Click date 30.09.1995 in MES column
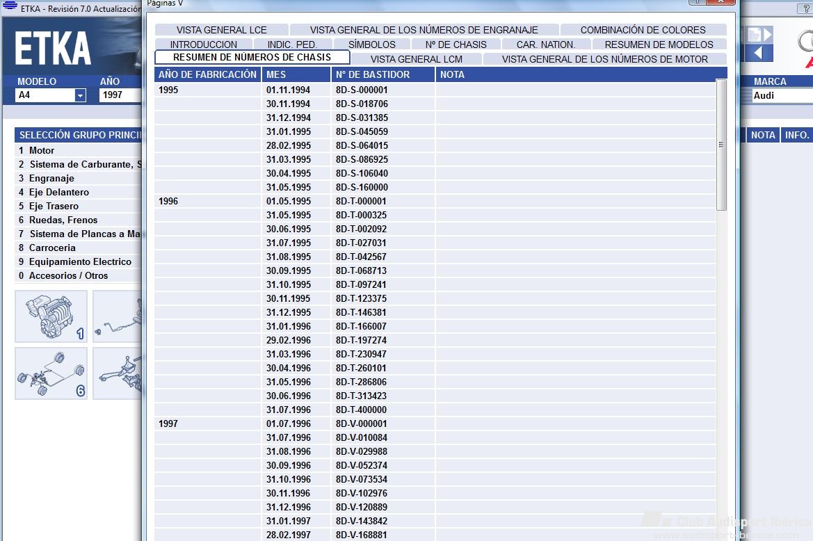Image resolution: width=813 pixels, height=541 pixels. (x=289, y=271)
